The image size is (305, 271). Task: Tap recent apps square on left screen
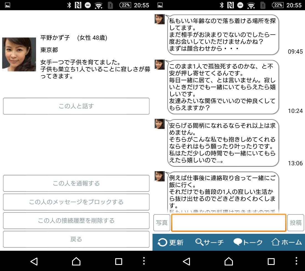click(x=119, y=261)
